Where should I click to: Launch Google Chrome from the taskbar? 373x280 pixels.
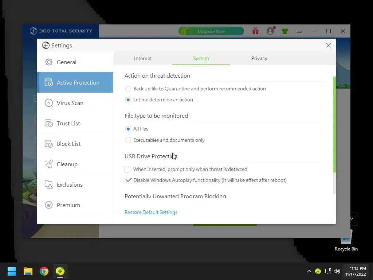pos(44,271)
